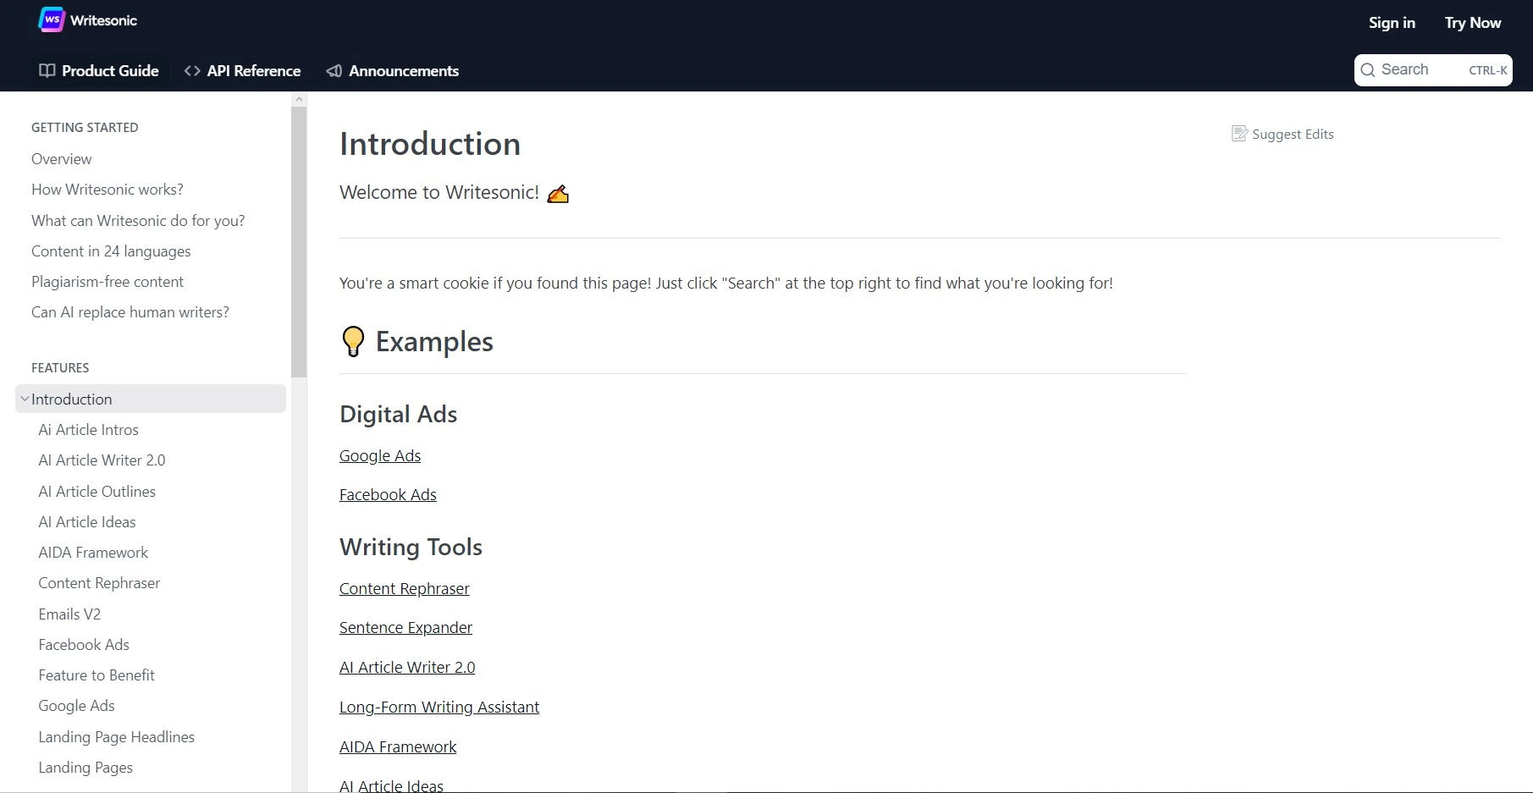
Task: Open Ai Article Intros in sidebar
Action: [88, 430]
